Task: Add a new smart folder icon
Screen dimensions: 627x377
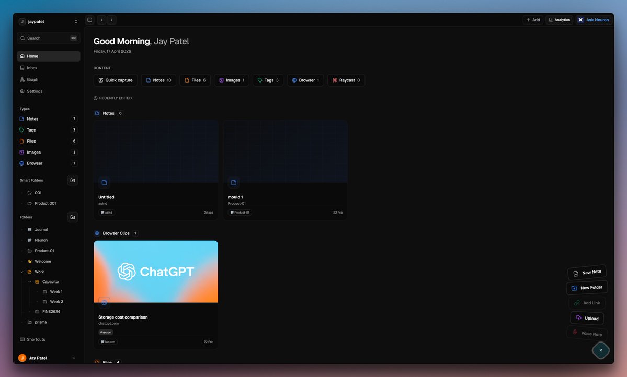Action: click(x=72, y=180)
